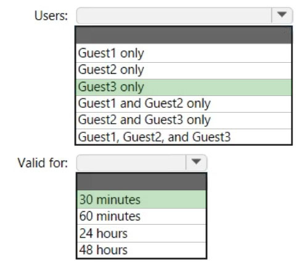Image resolution: width=299 pixels, height=264 pixels.
Task: Click the empty Users combo box field
Action: pyautogui.click(x=174, y=15)
